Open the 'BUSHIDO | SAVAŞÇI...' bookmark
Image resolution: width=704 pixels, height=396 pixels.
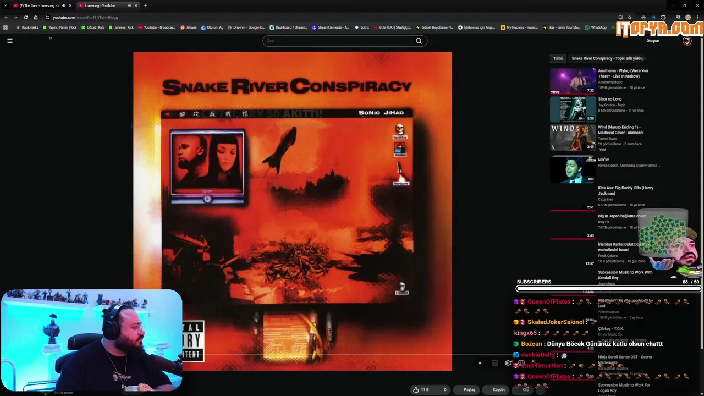(x=392, y=27)
